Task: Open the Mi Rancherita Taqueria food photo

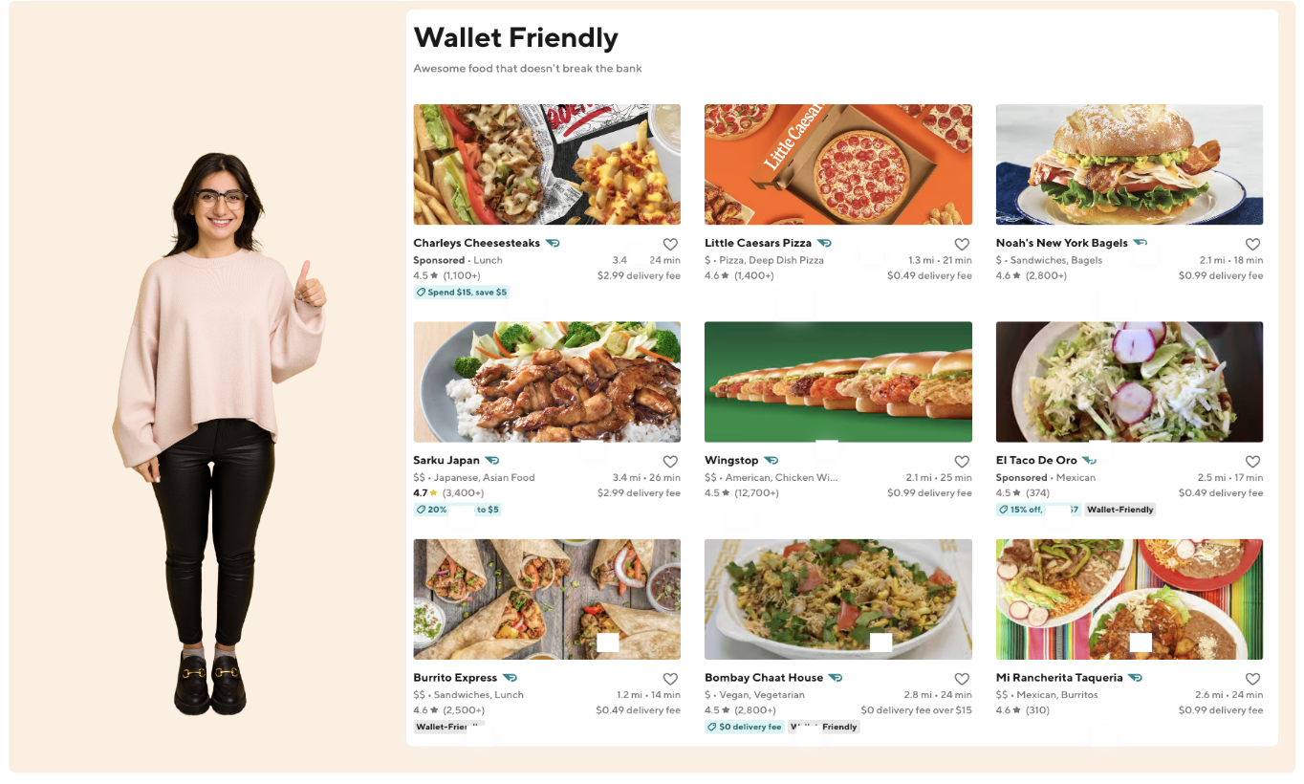Action: click(1129, 599)
